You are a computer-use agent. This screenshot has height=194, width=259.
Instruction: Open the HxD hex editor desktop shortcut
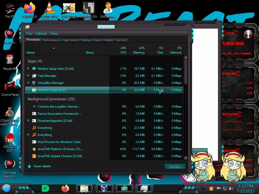(x=69, y=10)
